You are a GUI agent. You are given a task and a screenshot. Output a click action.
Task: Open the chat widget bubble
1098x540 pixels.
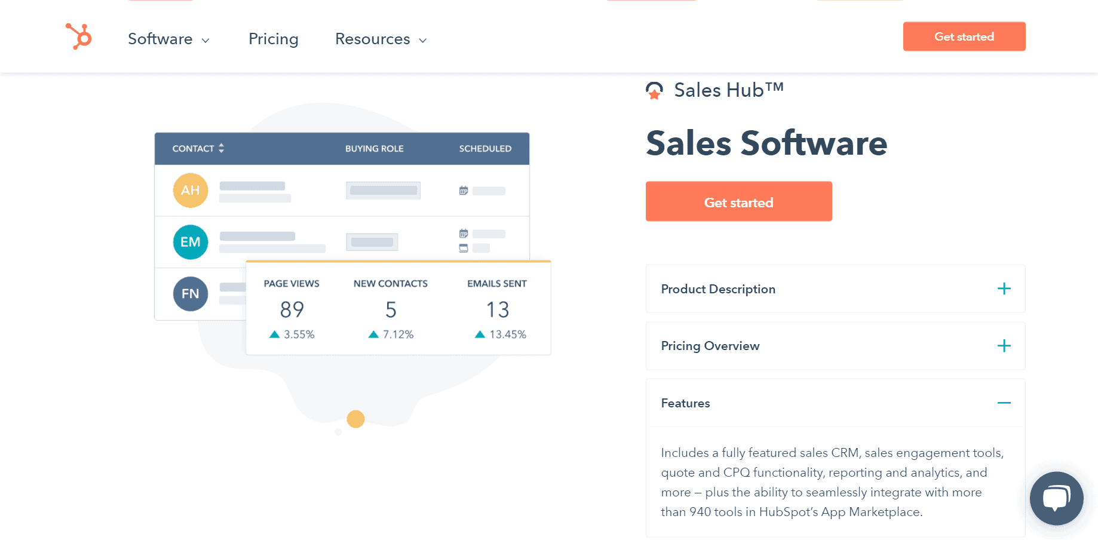coord(1056,498)
